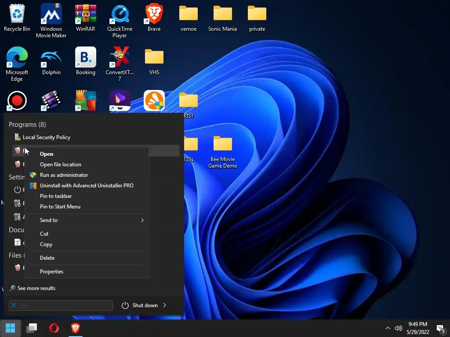Open the notification center icon
450x337 pixels.
pos(440,329)
